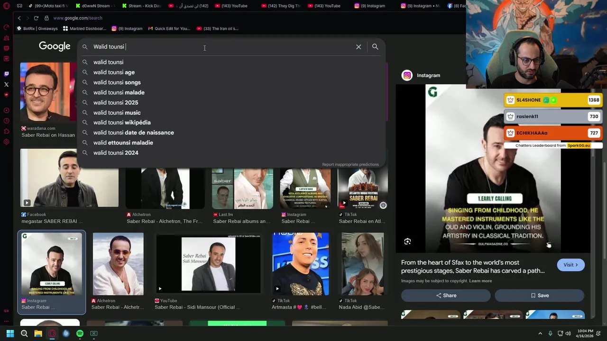607x341 pixels.
Task: Click the Google Lens icon on preview image
Action: 407,242
